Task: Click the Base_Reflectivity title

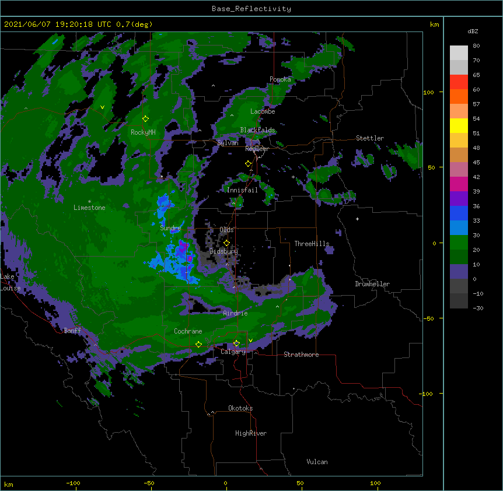Action: point(252,9)
